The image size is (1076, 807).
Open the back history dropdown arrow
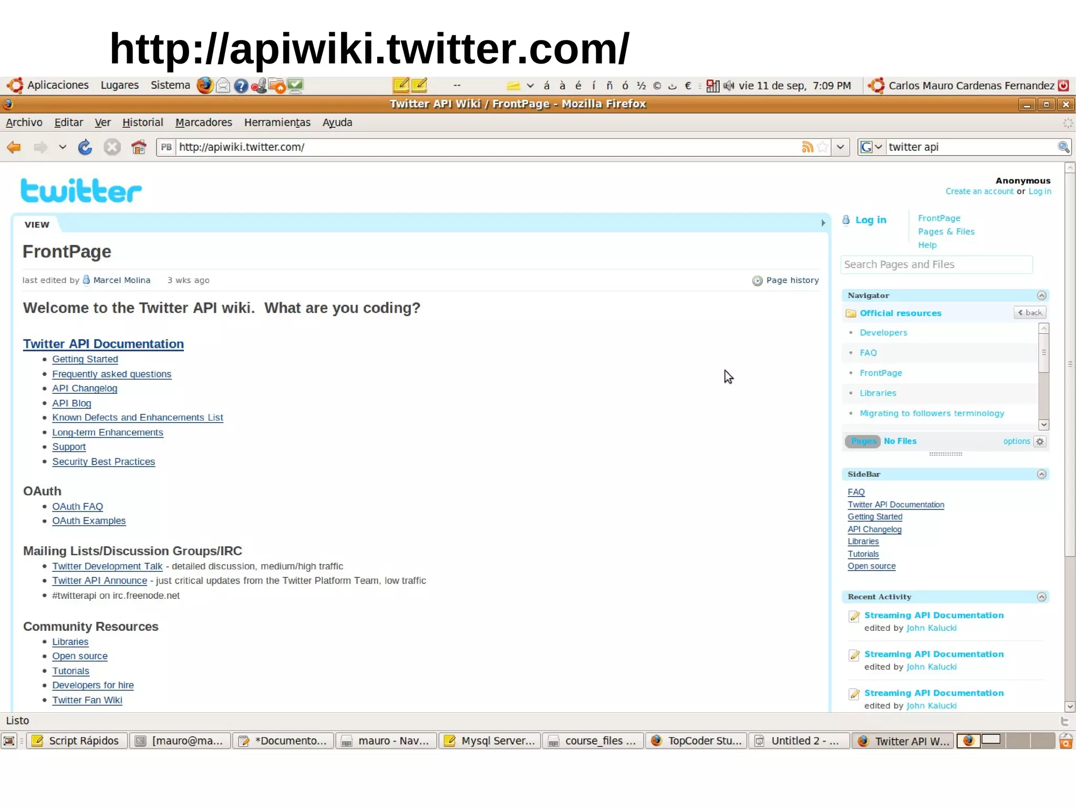click(x=63, y=147)
